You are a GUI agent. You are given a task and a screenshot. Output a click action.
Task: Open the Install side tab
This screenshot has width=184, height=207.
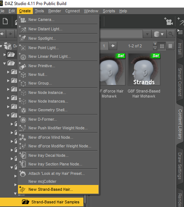pyautogui.click(x=180, y=48)
